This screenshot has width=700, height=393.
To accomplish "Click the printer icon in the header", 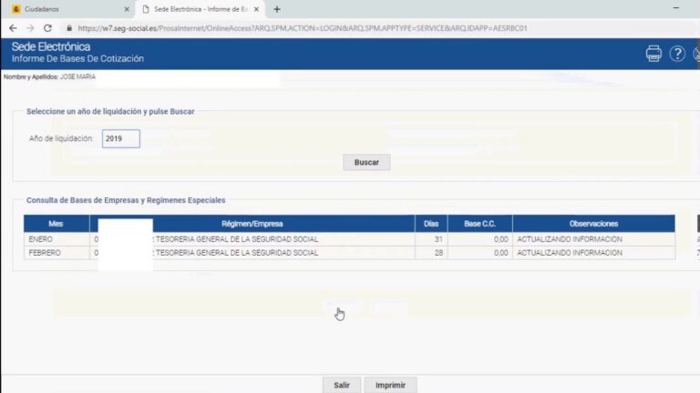I will tap(654, 54).
